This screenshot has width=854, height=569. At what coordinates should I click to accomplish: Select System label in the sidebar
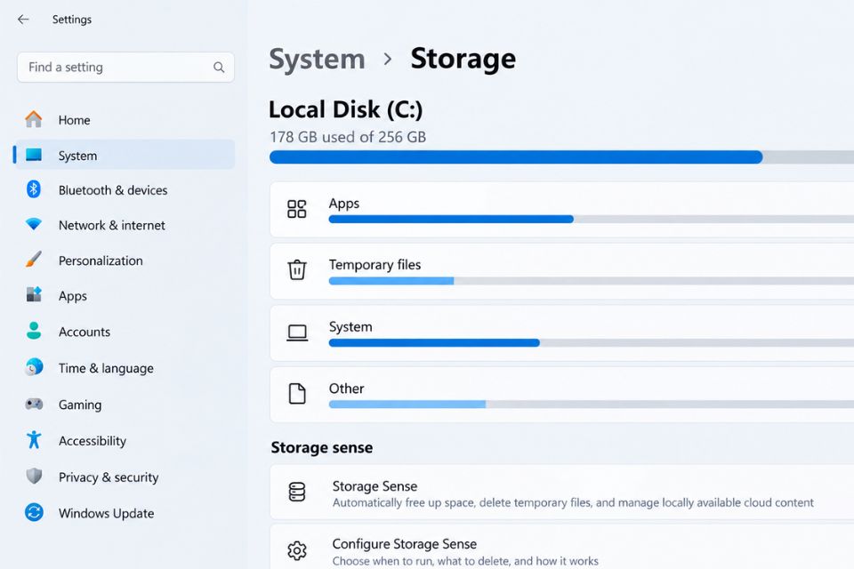(78, 156)
